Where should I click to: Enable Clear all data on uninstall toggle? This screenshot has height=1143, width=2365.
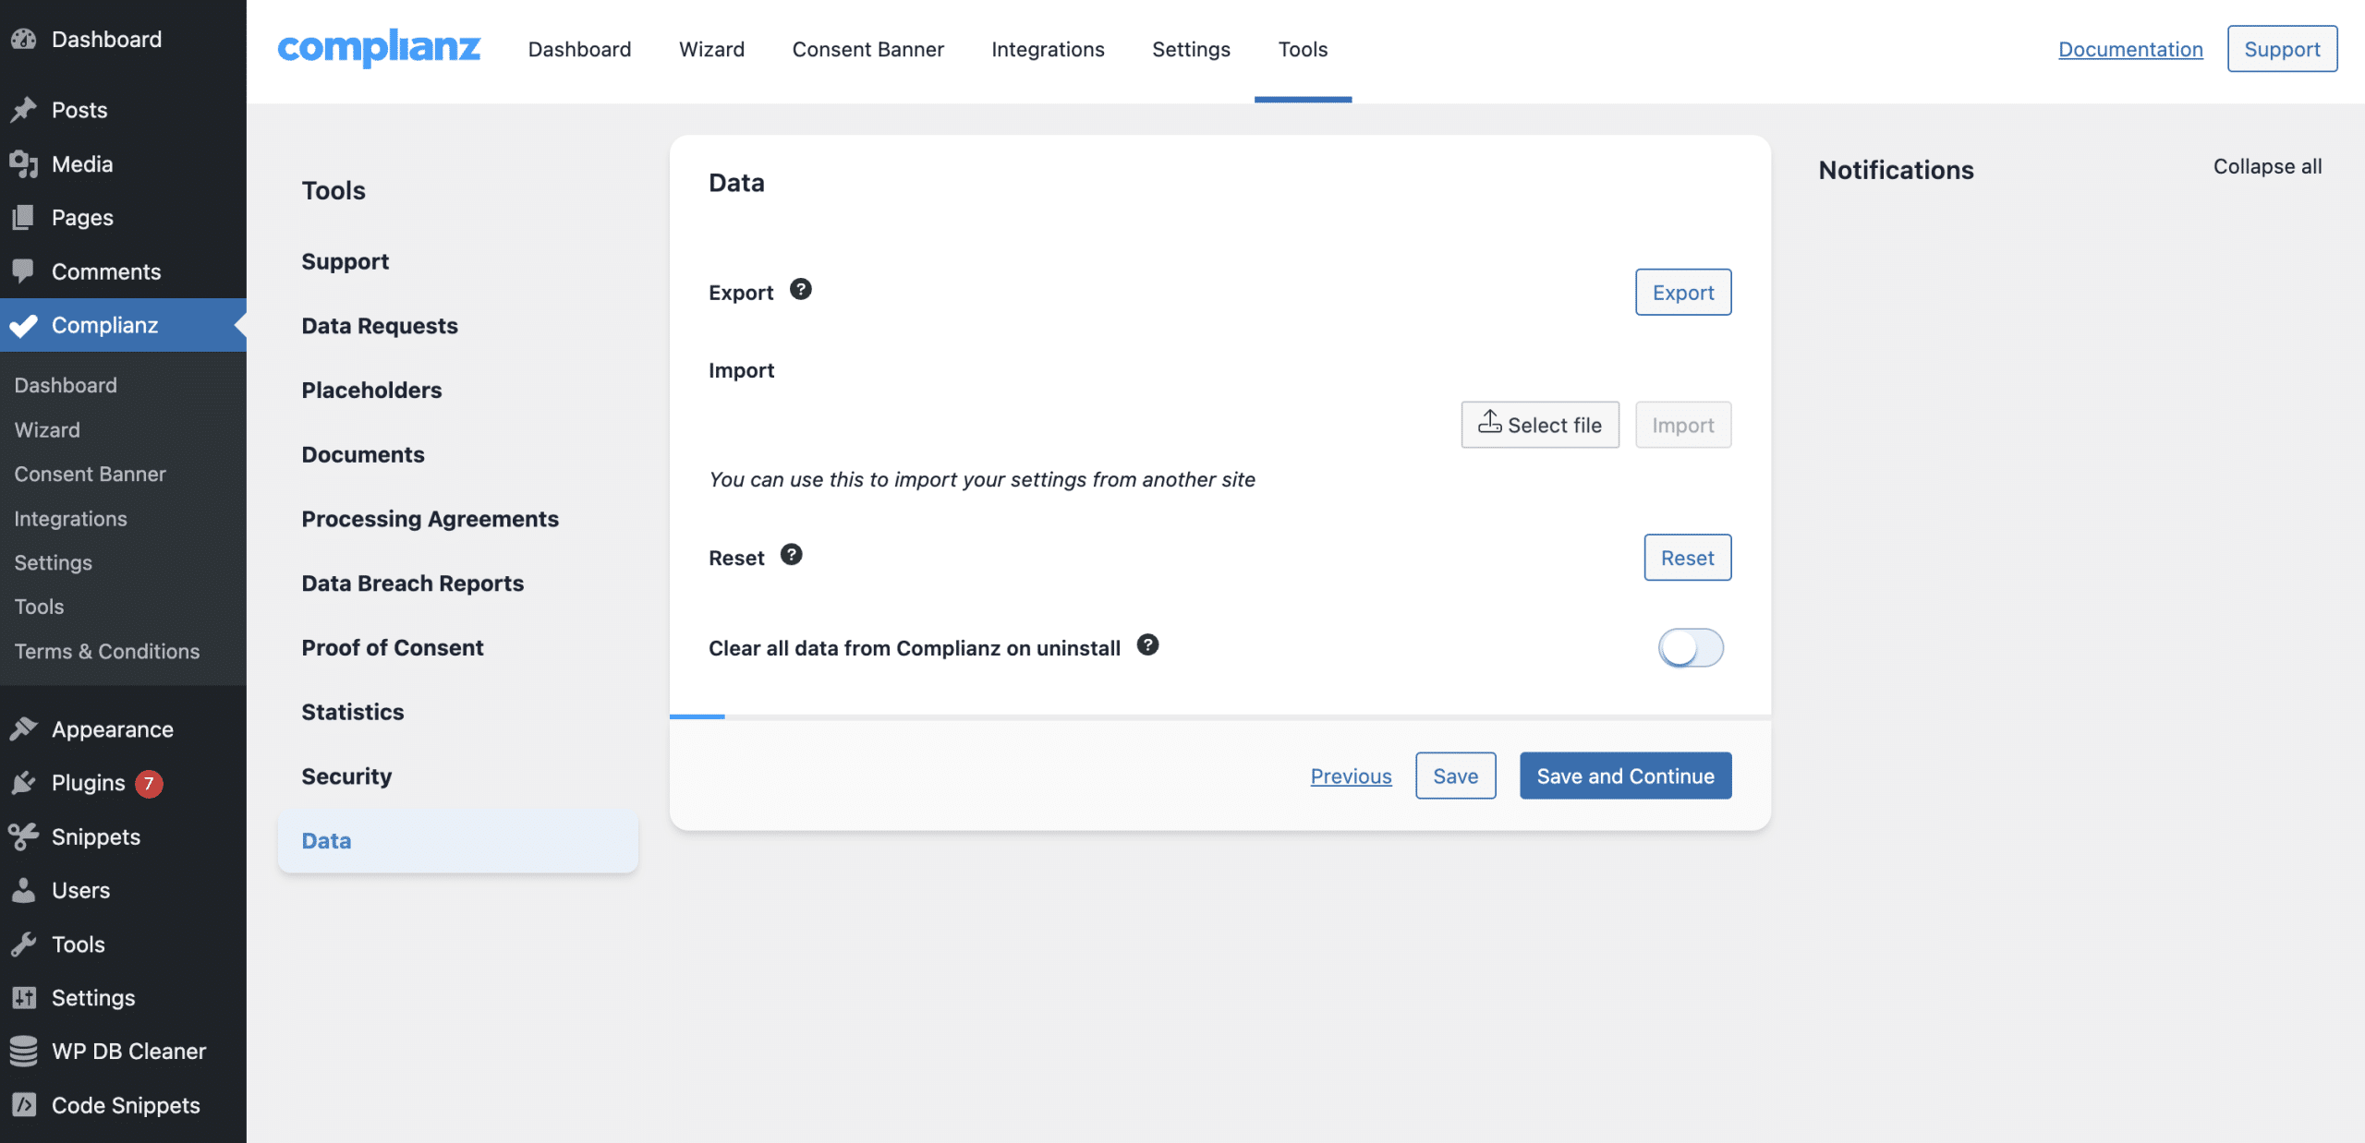click(x=1691, y=647)
